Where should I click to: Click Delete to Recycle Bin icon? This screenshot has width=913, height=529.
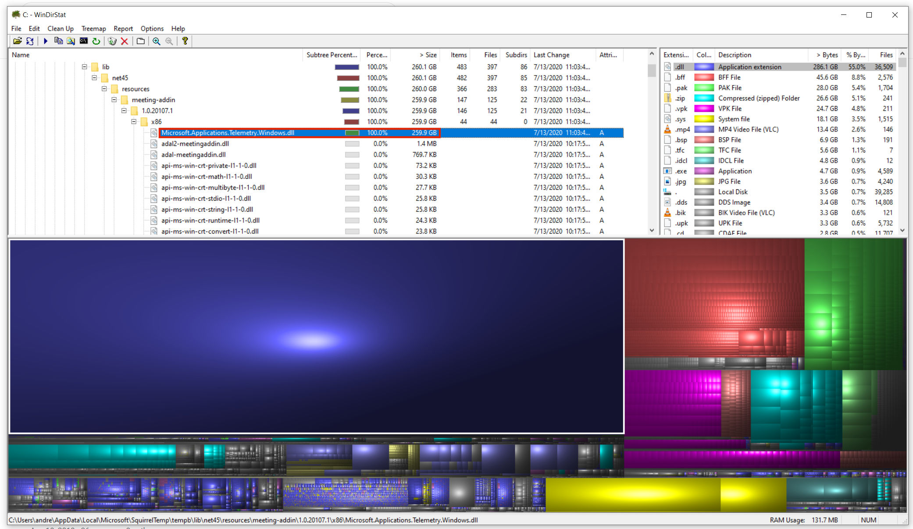(112, 41)
